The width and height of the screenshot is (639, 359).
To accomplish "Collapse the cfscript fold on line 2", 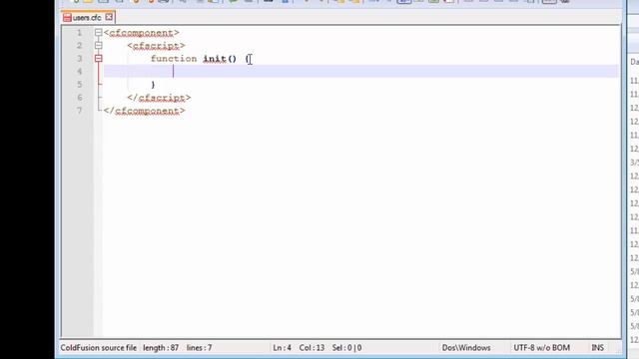I will (x=98, y=46).
